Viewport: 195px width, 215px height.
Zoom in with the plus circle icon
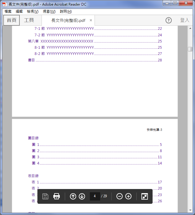coord(128,196)
